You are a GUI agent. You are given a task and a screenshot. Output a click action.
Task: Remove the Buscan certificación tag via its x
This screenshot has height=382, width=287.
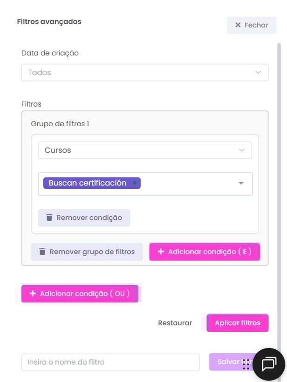134,183
